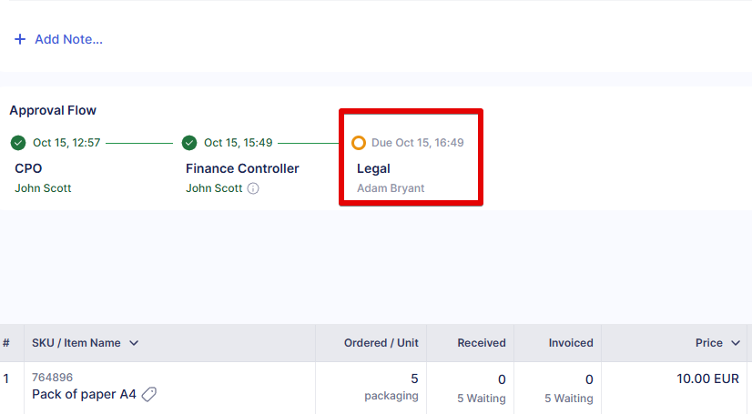Click the plus icon next to Add Note
The image size is (752, 414).
click(20, 39)
